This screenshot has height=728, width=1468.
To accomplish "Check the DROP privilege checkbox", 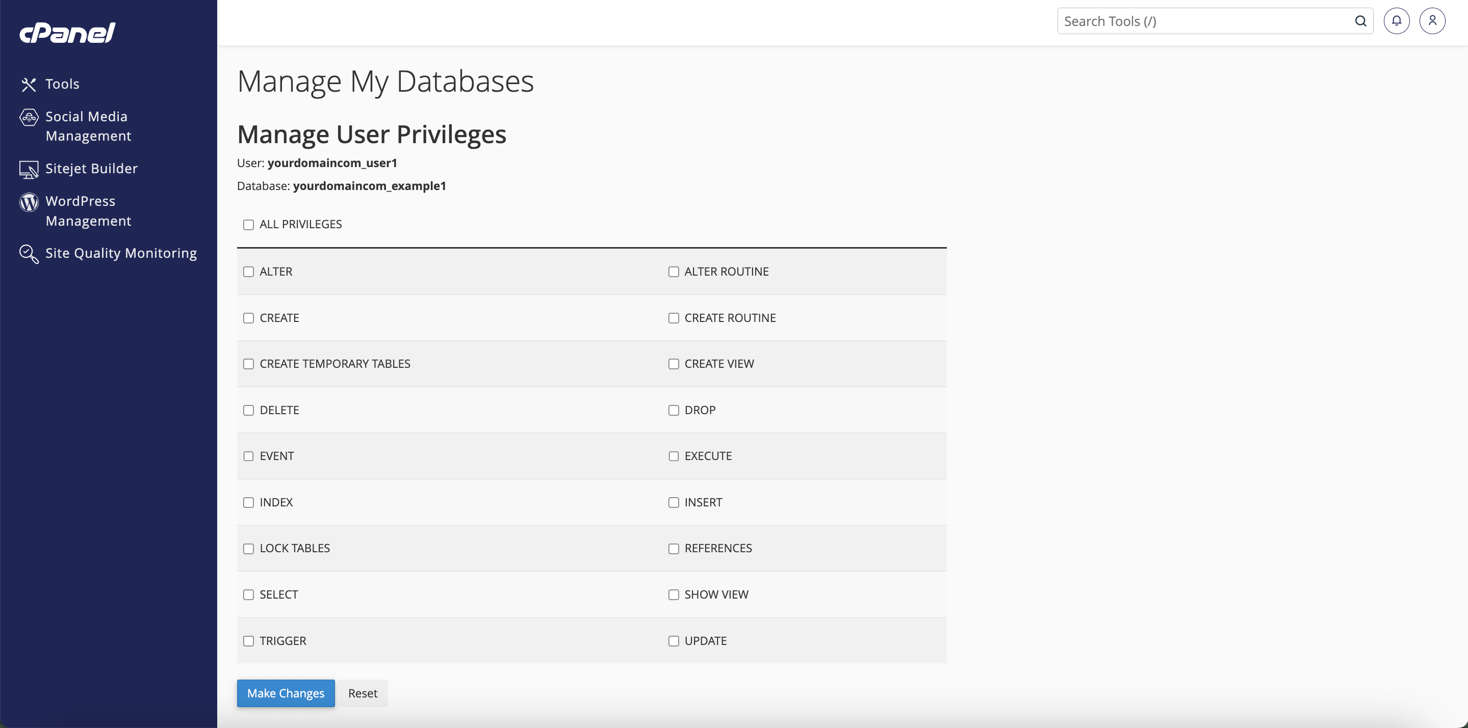I will click(674, 411).
